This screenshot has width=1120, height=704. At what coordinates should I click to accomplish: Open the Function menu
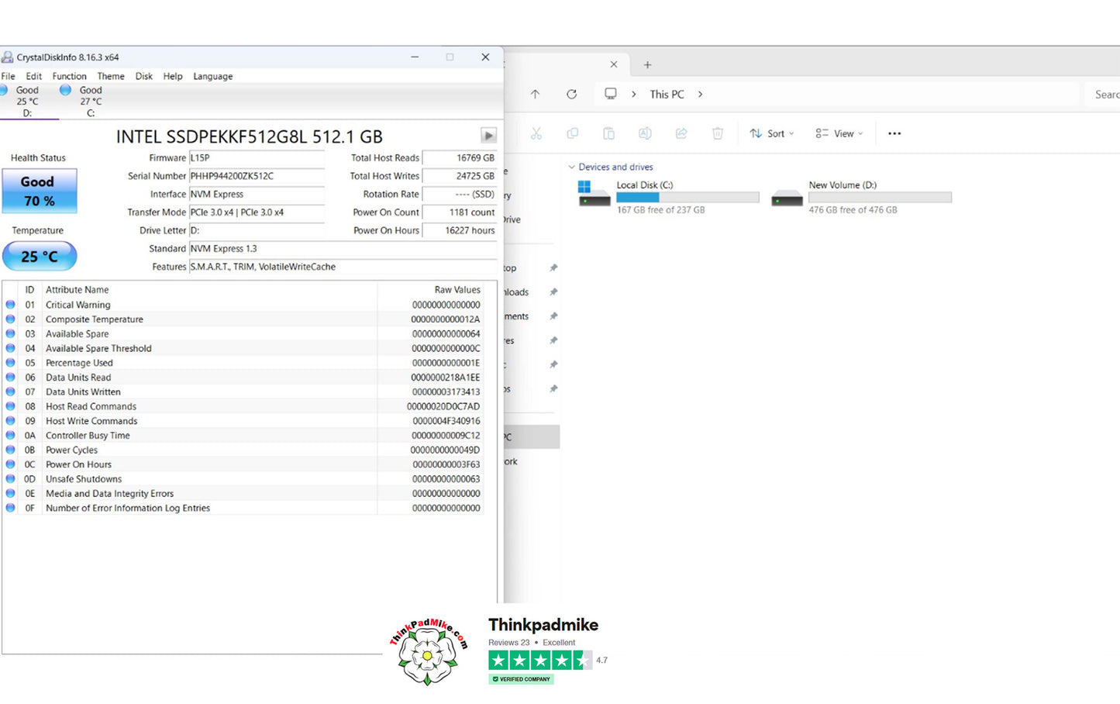70,76
